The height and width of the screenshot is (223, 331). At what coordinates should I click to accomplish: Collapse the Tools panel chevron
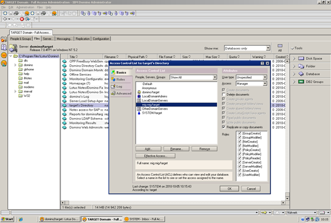pos(292,48)
